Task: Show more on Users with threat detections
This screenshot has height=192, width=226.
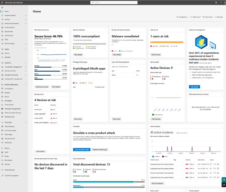Action: point(117,119)
